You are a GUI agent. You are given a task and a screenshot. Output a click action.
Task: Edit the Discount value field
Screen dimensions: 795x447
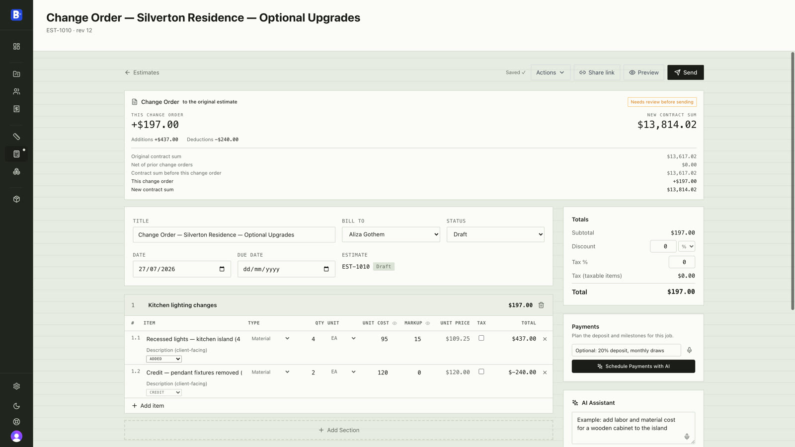coord(663,246)
